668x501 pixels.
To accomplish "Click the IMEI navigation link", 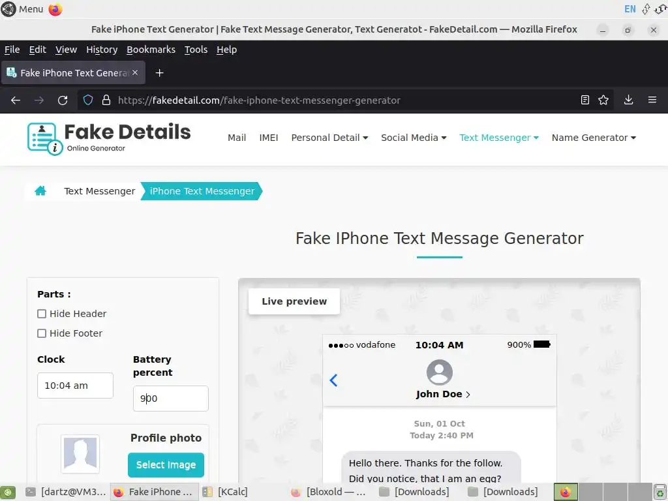I will tap(268, 138).
